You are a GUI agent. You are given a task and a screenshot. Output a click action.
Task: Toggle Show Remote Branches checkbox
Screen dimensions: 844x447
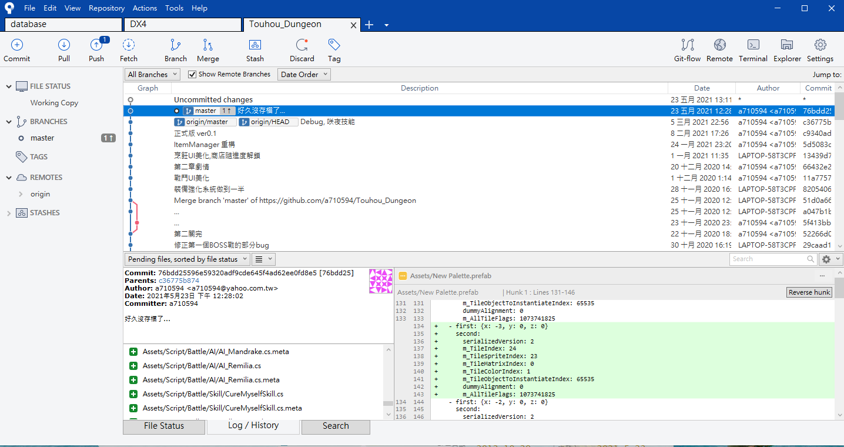(x=192, y=74)
